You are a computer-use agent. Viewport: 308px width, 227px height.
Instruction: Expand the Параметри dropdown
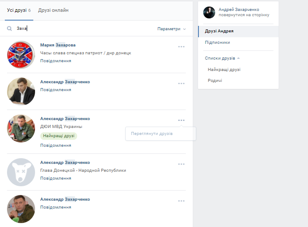point(171,29)
